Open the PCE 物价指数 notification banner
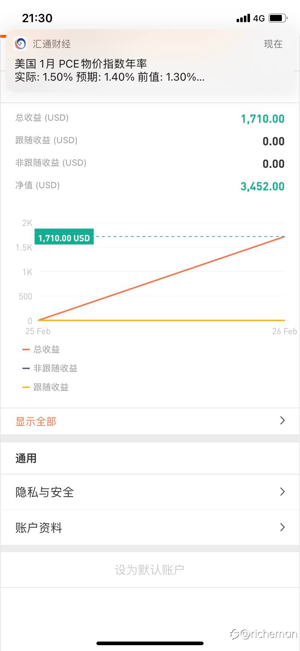300x651 pixels. pyautogui.click(x=150, y=61)
